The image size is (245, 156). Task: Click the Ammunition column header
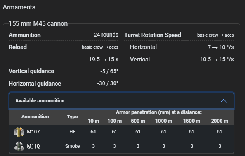tap(35, 117)
